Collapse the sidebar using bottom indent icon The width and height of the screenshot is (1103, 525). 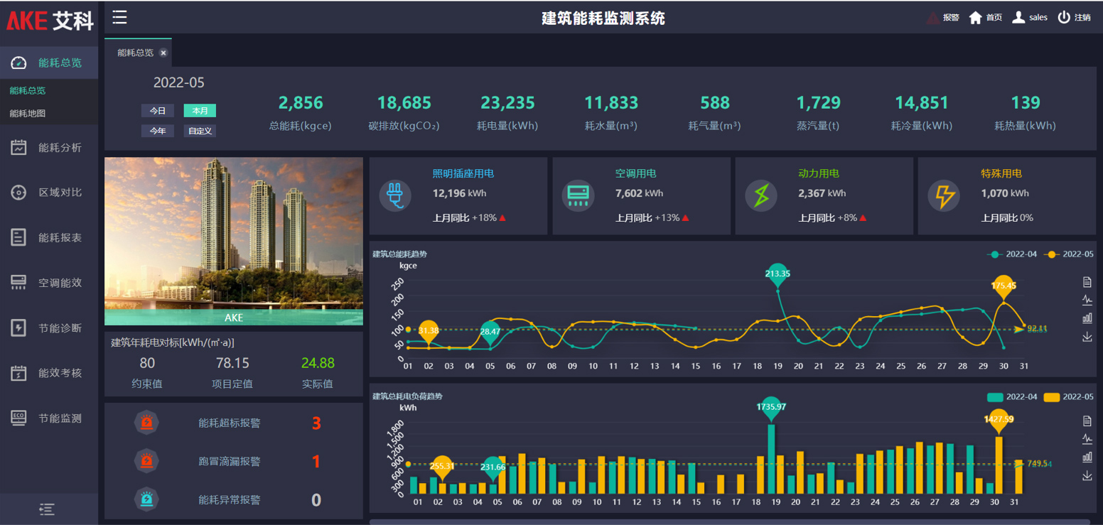pos(48,509)
